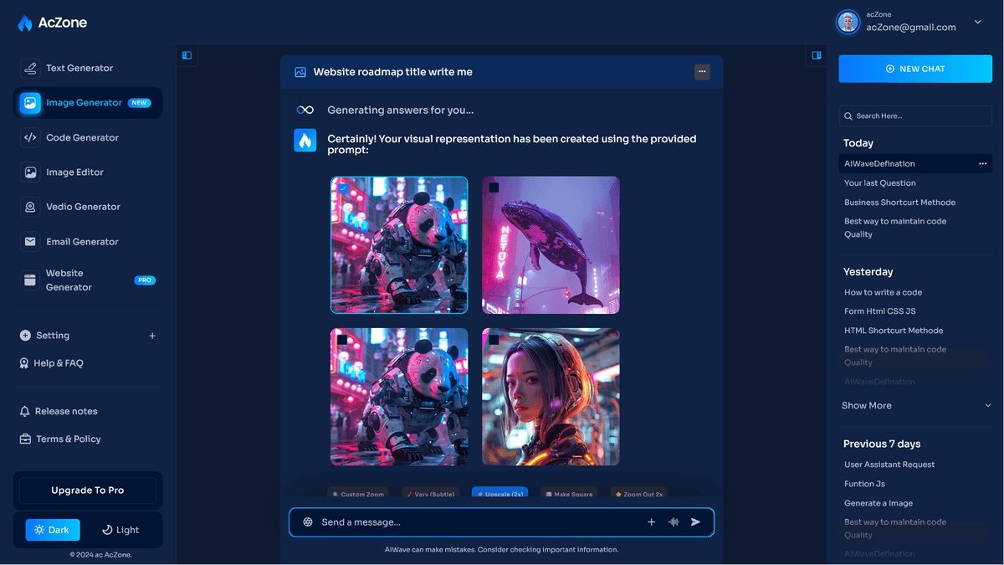Open the Email Generator envelope icon

pyautogui.click(x=30, y=242)
